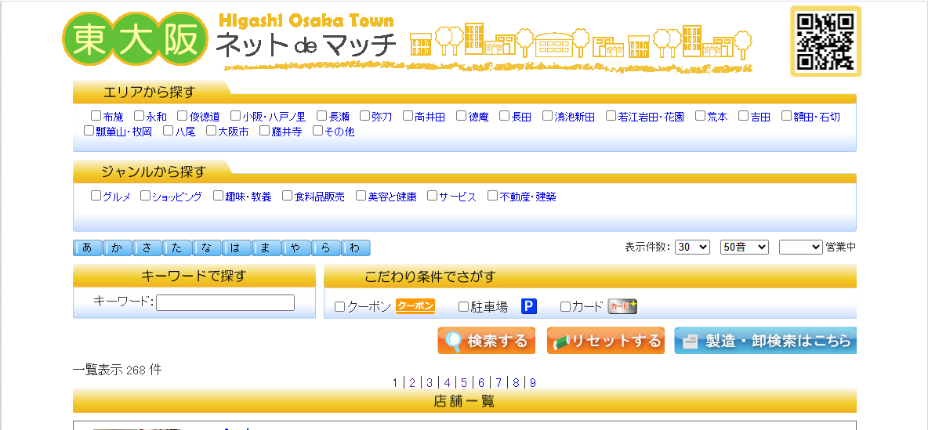The height and width of the screenshot is (430, 928).
Task: Click the orange coupon badge icon
Action: point(415,306)
